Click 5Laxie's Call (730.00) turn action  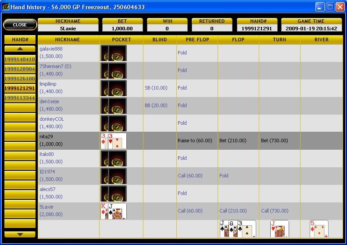pos(275,211)
